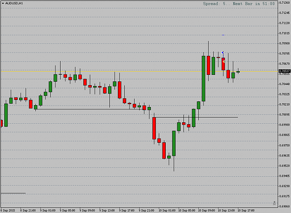Click the 9 Sep 13:00 time label
The image size is (291, 213).
[107, 211]
